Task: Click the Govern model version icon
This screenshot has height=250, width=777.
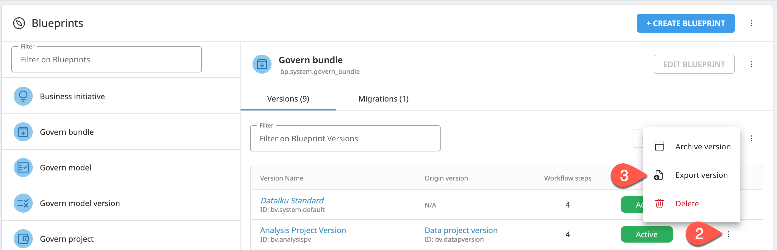Action: coord(23,203)
